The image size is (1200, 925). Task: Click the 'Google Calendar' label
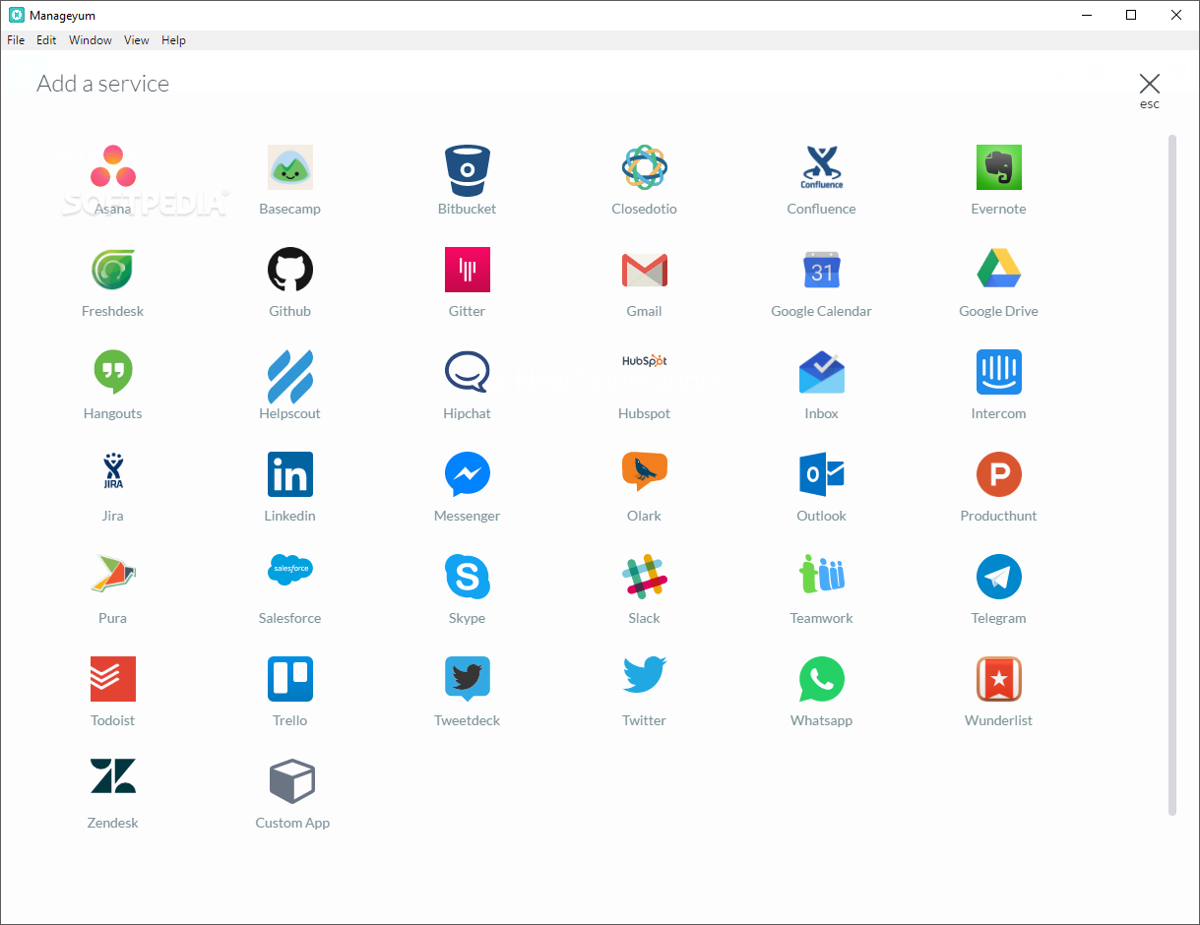click(821, 311)
